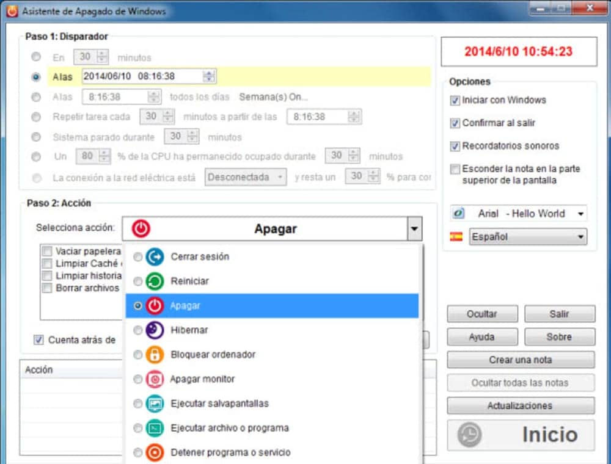The height and width of the screenshot is (464, 611).
Task: Click the Ejecutar salvapantallas screen icon
Action: 155,404
